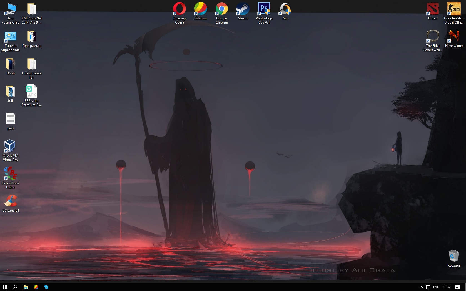
Task: Open Skype from the taskbar
Action: click(46, 287)
